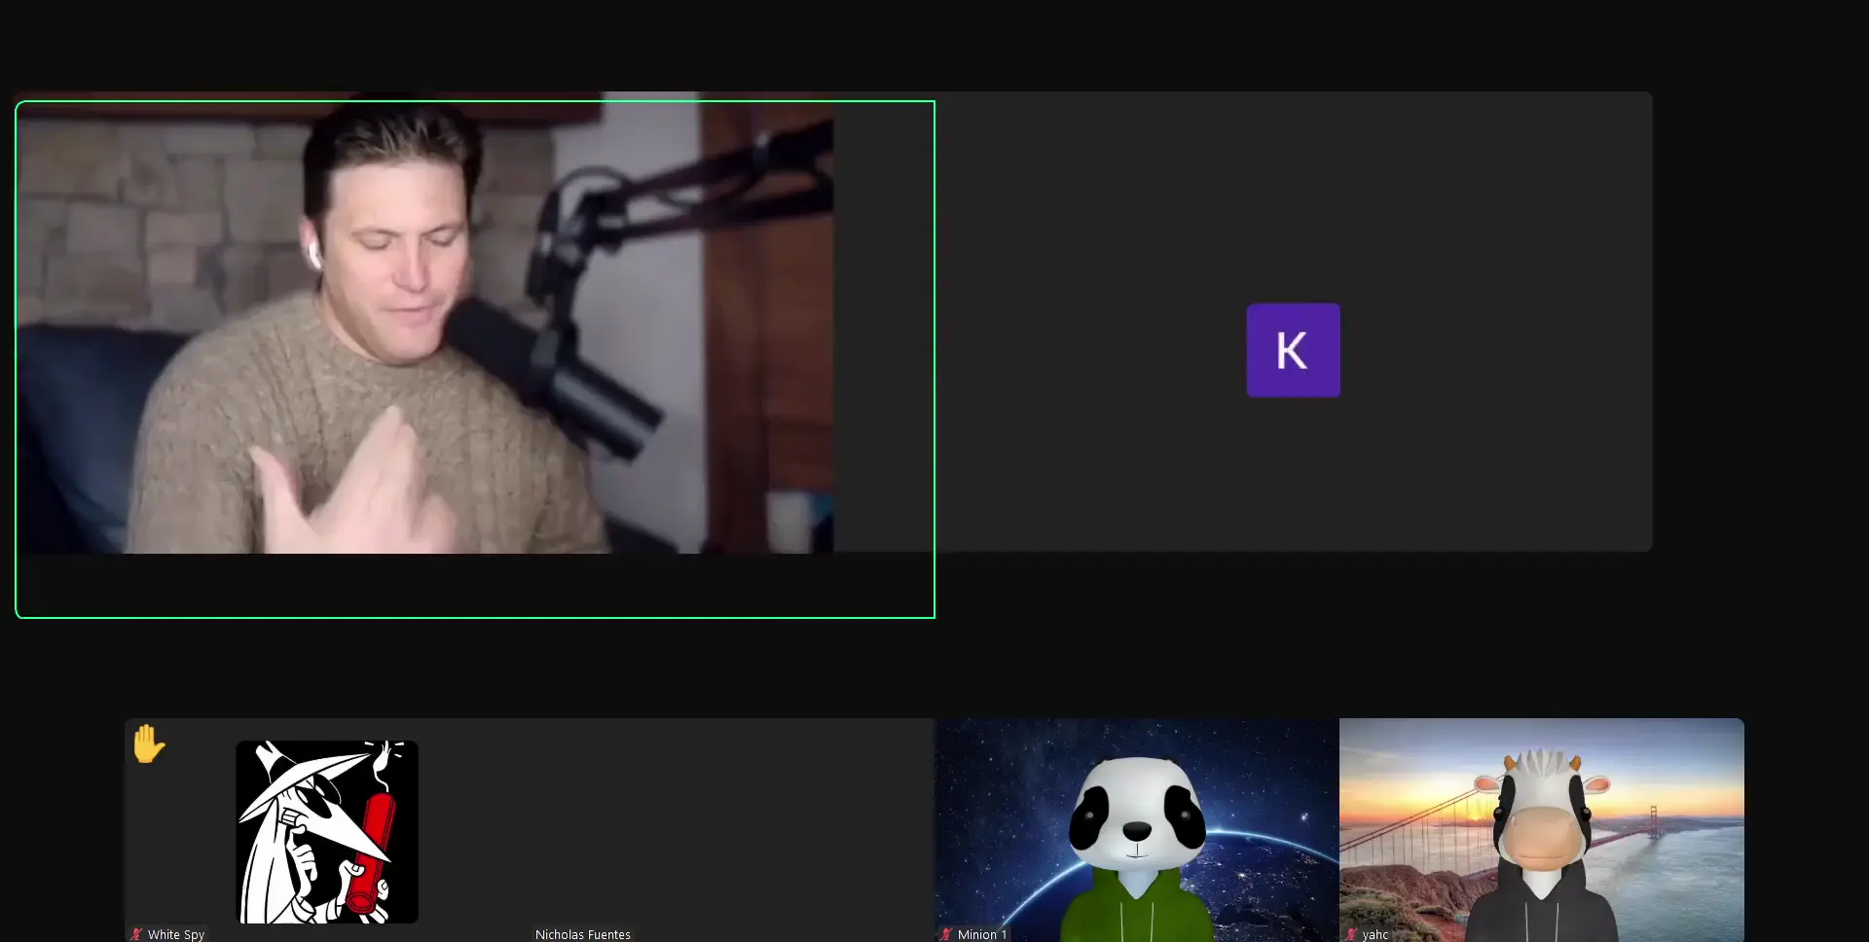Click the yahc name label
Image resolution: width=1869 pixels, height=942 pixels.
point(1375,934)
